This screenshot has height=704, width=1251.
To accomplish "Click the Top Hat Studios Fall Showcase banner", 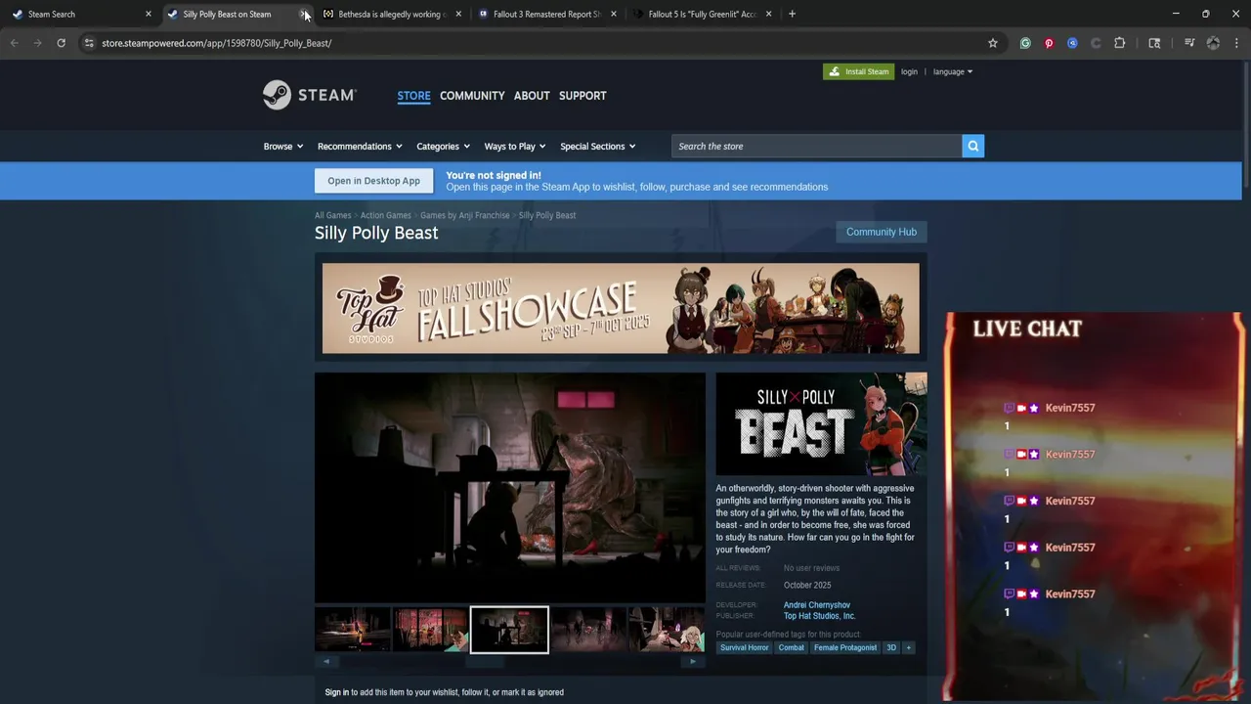I will point(621,308).
